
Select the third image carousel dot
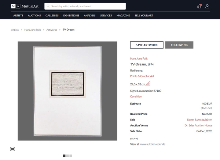[x=71, y=156]
